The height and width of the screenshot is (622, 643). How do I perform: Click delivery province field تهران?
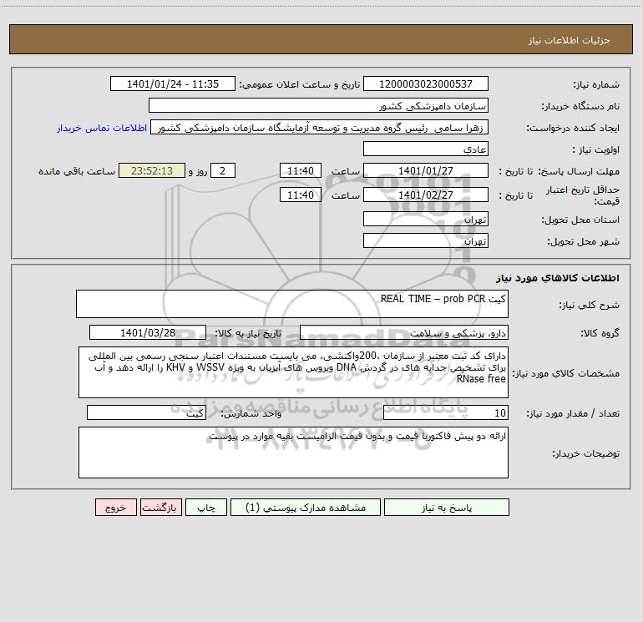point(426,219)
